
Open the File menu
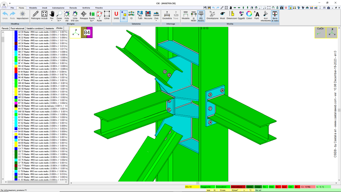(x=12, y=8)
